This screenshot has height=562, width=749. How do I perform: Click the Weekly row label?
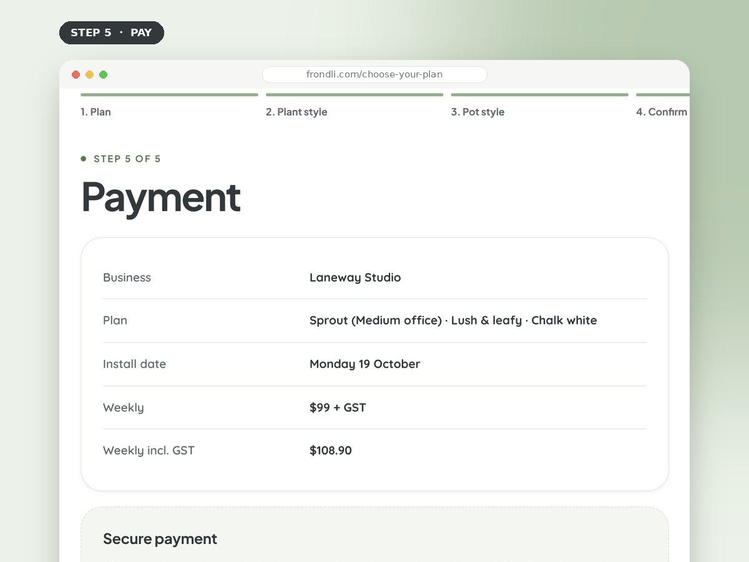[x=124, y=408]
